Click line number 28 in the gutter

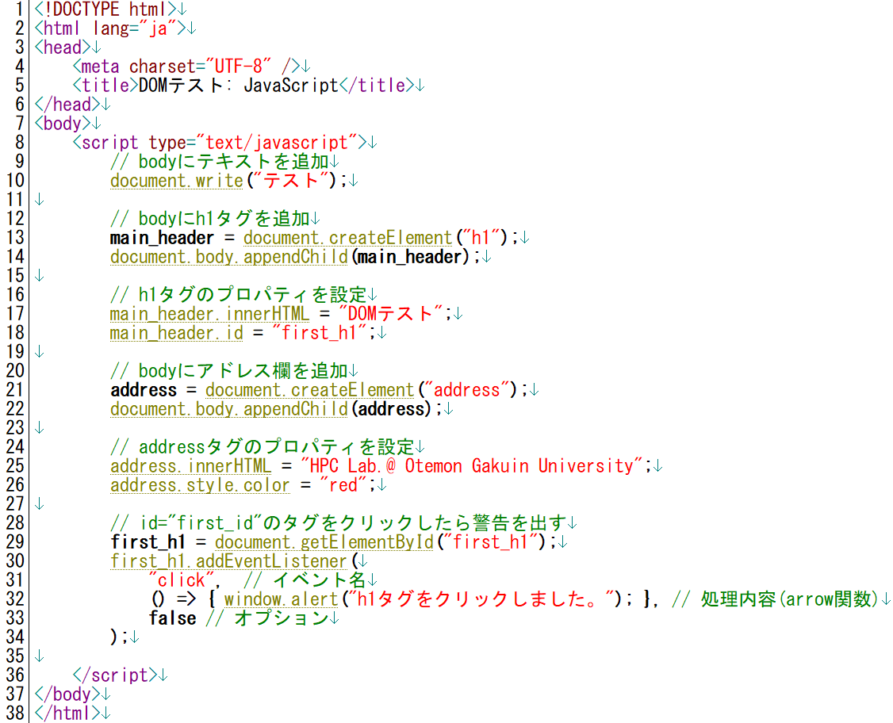[14, 523]
